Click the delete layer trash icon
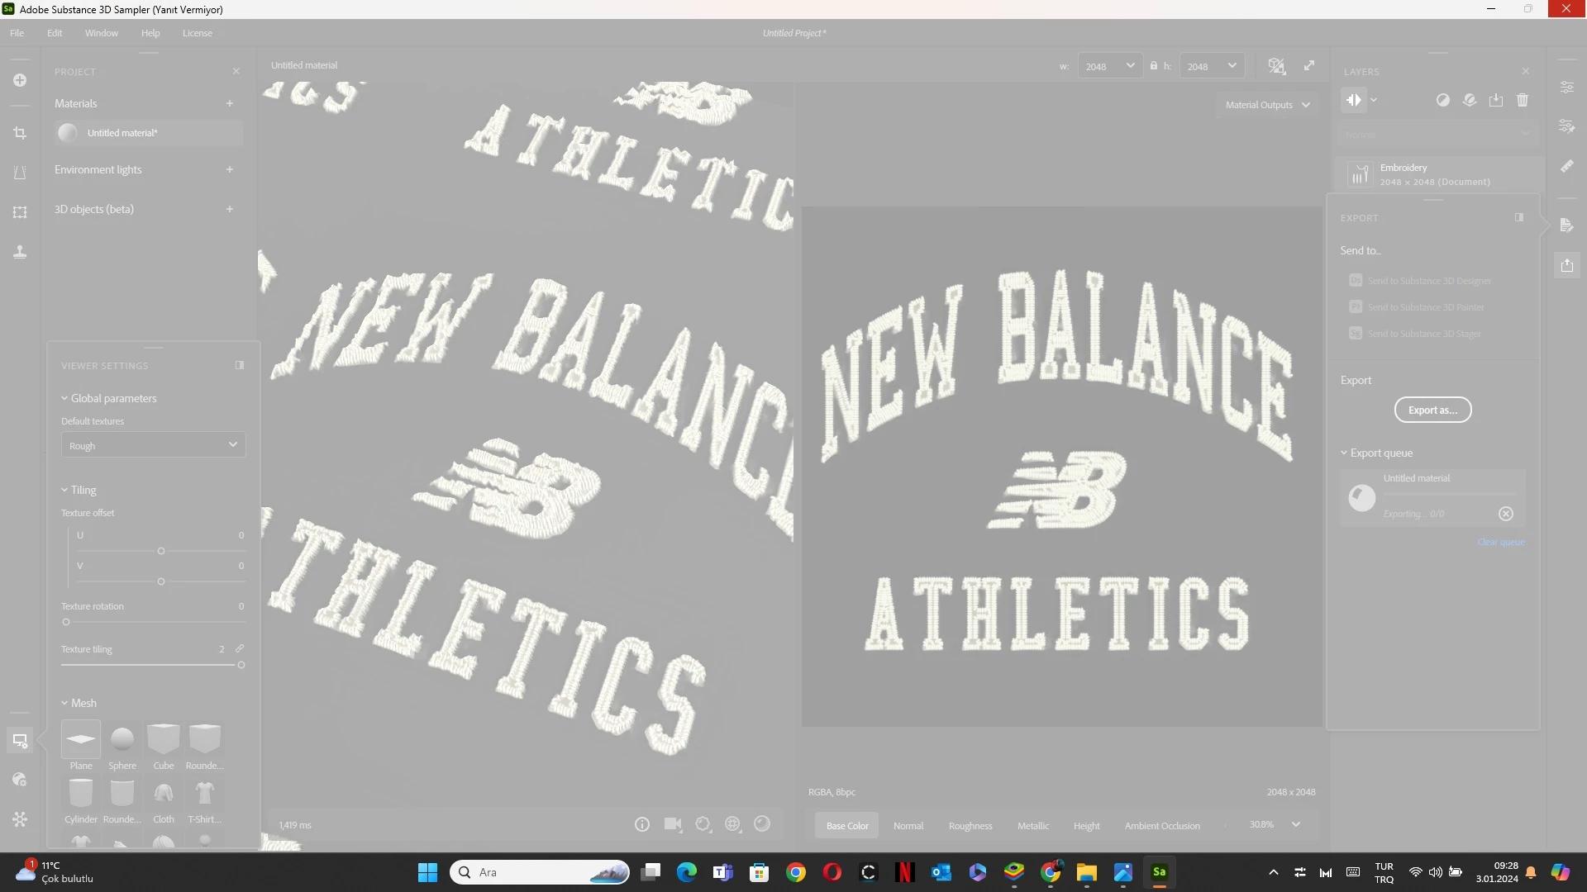 (1523, 100)
